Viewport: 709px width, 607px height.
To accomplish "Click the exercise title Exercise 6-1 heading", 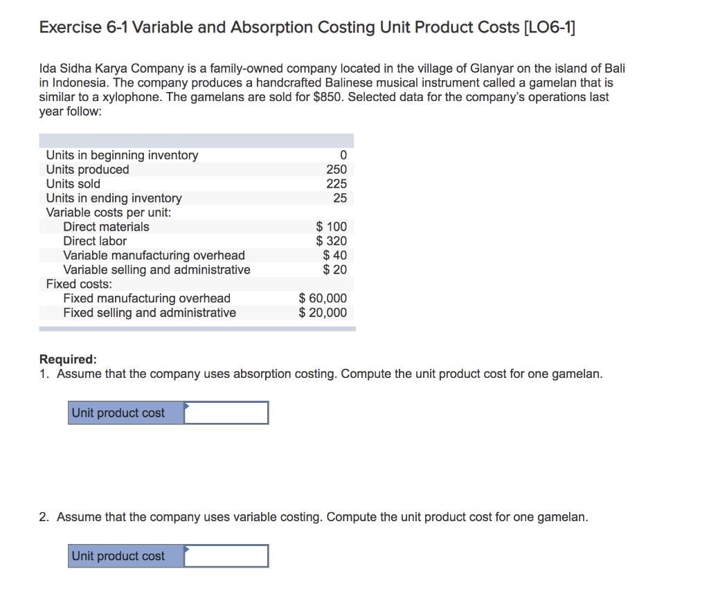I will tap(307, 27).
